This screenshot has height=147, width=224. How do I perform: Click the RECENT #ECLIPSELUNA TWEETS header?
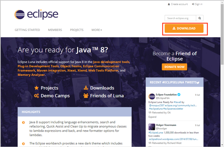pyautogui.click(x=175, y=82)
